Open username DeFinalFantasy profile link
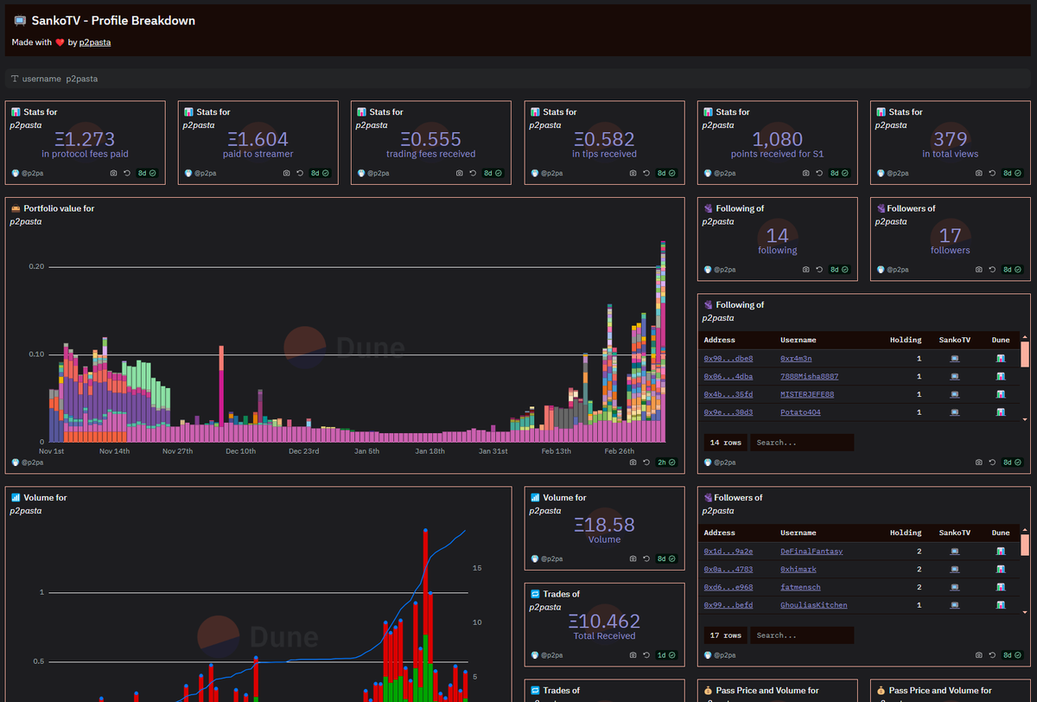Viewport: 1037px width, 702px height. pos(811,551)
